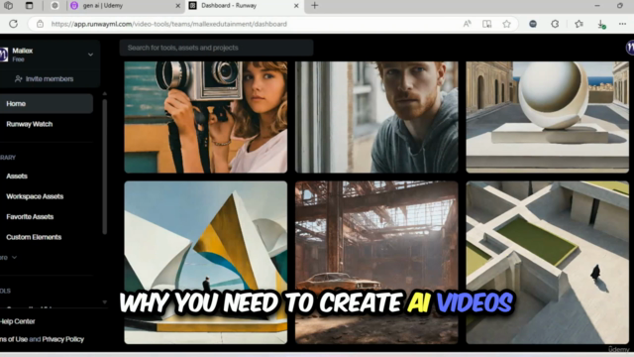
Task: Open the workspaces icon in title bar
Action: (8, 6)
